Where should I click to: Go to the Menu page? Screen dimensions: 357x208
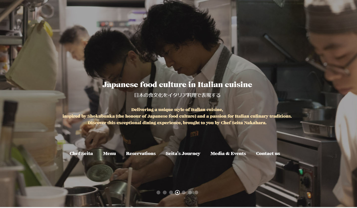pos(109,153)
